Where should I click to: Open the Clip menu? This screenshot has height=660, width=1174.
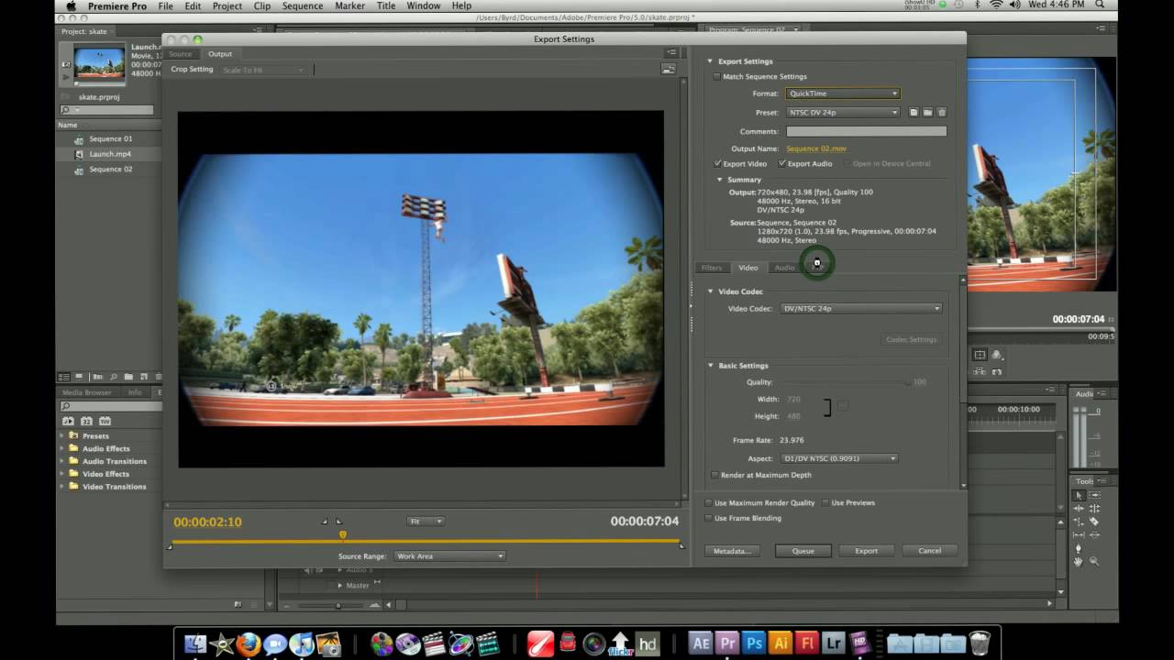click(x=262, y=6)
